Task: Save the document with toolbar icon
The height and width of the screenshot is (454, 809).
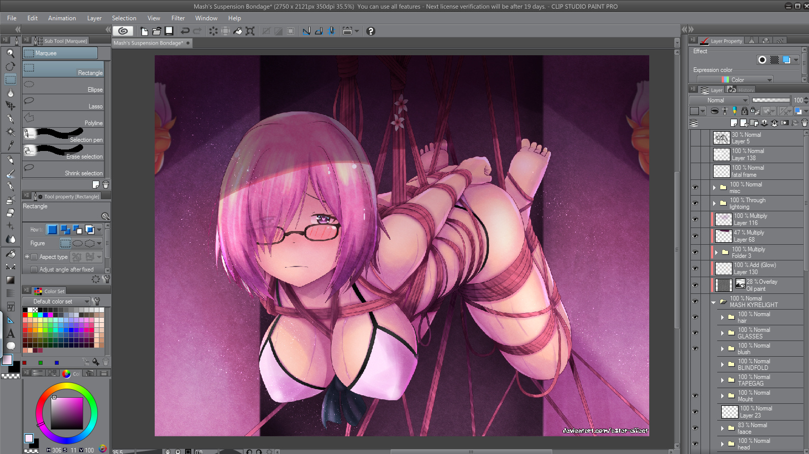Action: 169,31
